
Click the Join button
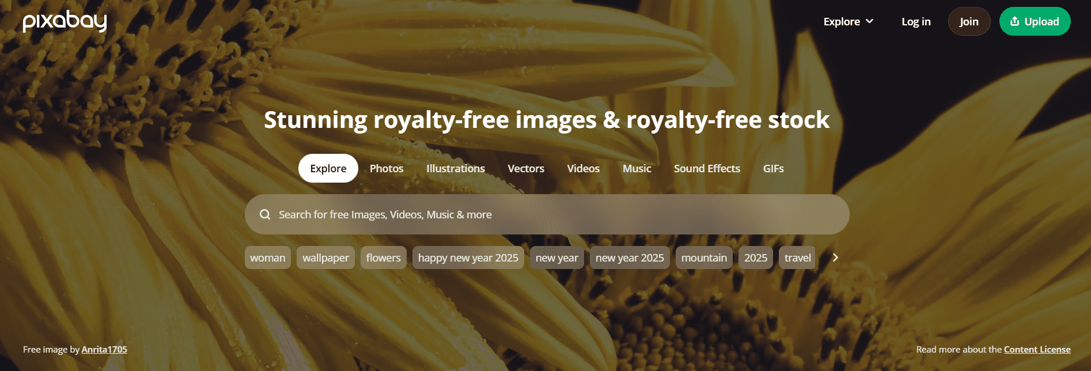pos(969,21)
